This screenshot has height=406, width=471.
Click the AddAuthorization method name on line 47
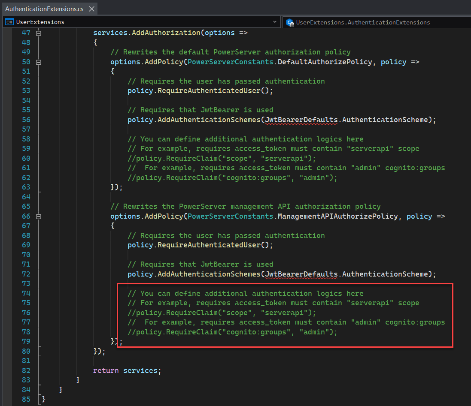click(x=166, y=33)
